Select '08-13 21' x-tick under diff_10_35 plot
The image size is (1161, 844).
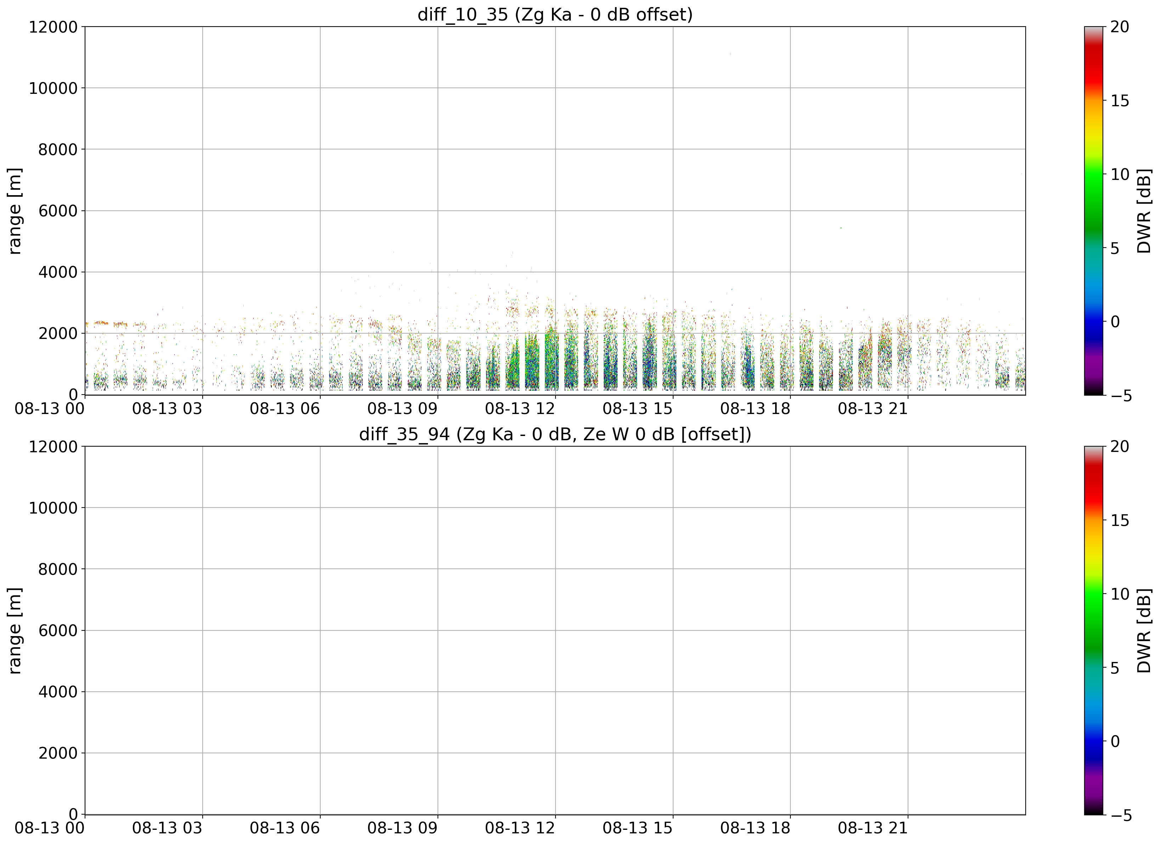click(873, 408)
